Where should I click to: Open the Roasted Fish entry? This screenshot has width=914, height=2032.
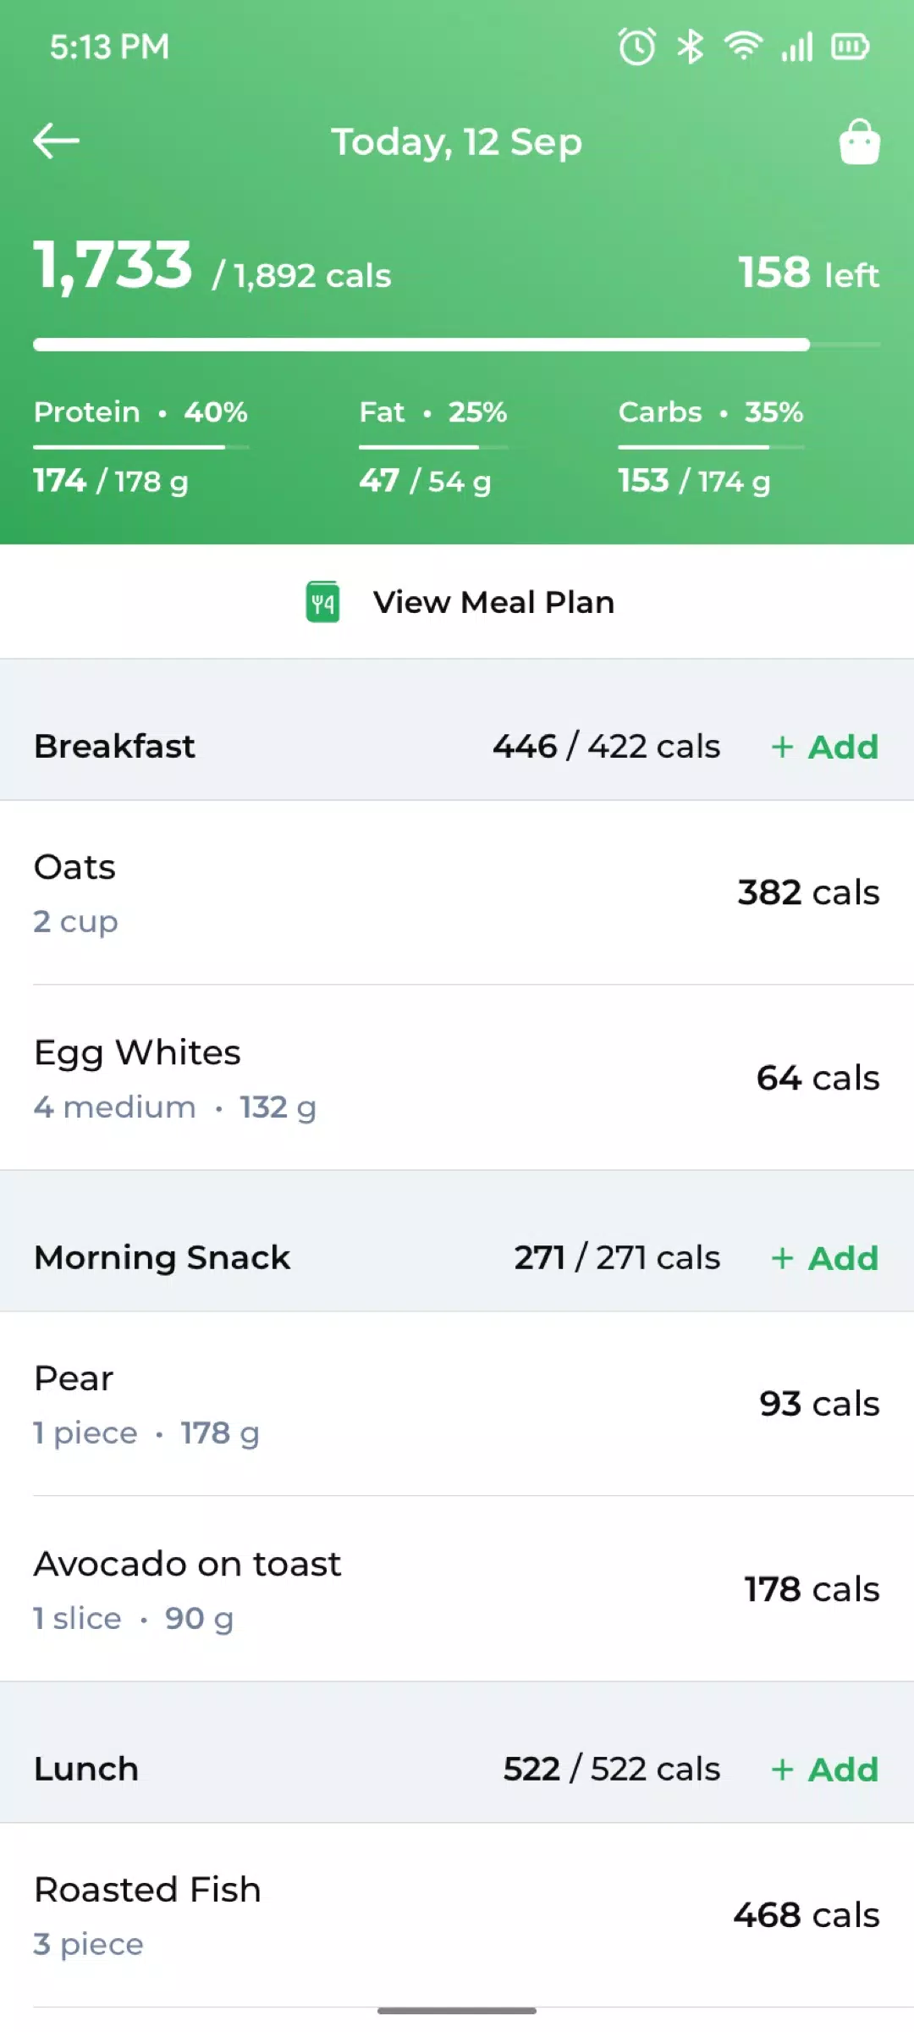(x=457, y=1915)
